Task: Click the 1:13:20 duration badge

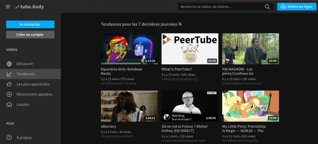Action: coord(150,61)
